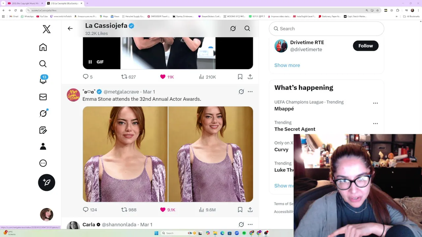
Task: Compose a new post with feather button
Action: (x=46, y=182)
